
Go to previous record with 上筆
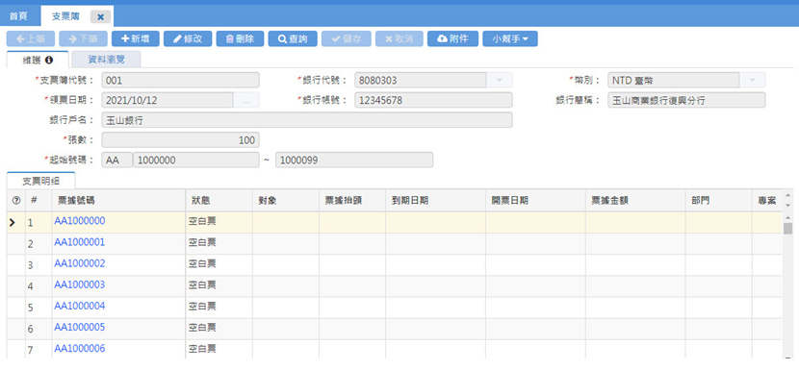click(31, 38)
